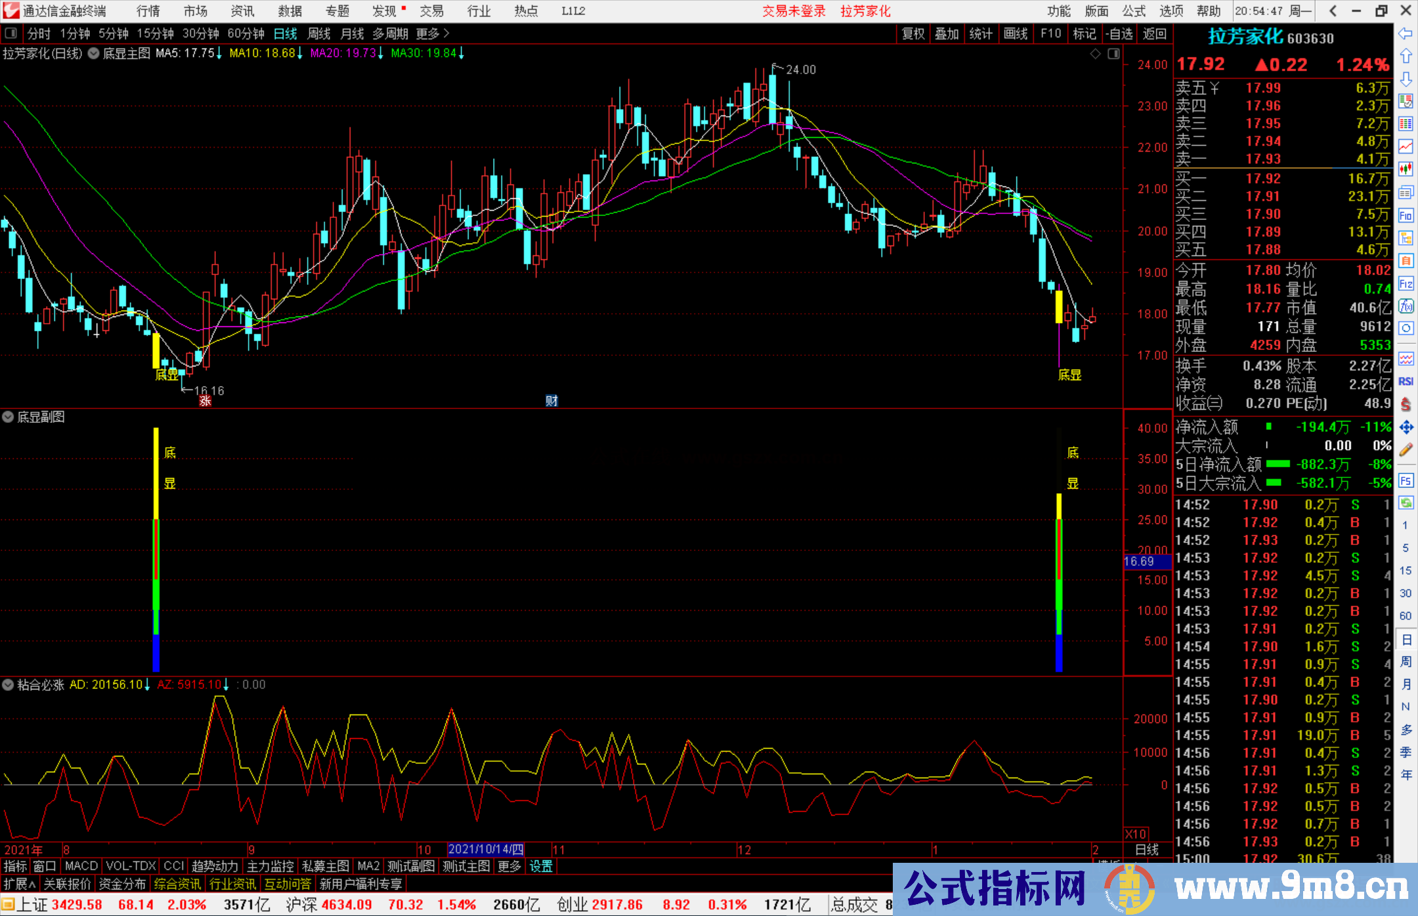Switch to 周 weekly period in sidebar

coord(1406,661)
